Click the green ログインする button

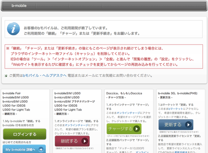[25, 134]
